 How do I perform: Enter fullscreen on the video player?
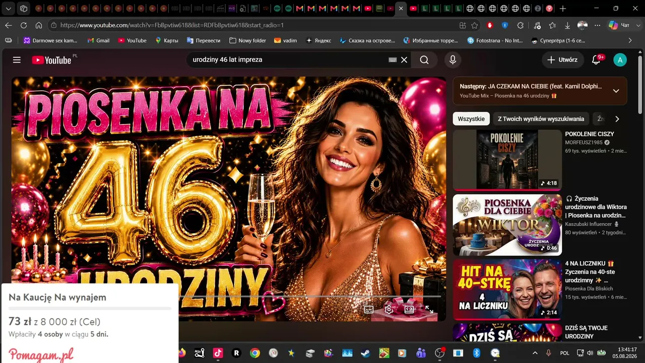[429, 309]
